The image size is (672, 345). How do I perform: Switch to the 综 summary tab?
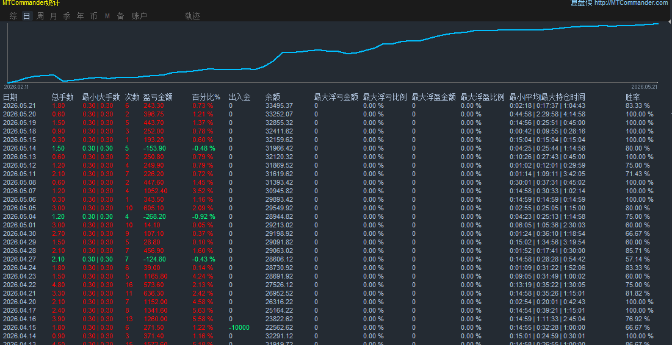pos(13,16)
